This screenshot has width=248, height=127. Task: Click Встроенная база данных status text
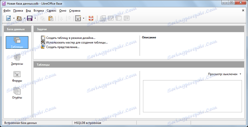pos(21,123)
